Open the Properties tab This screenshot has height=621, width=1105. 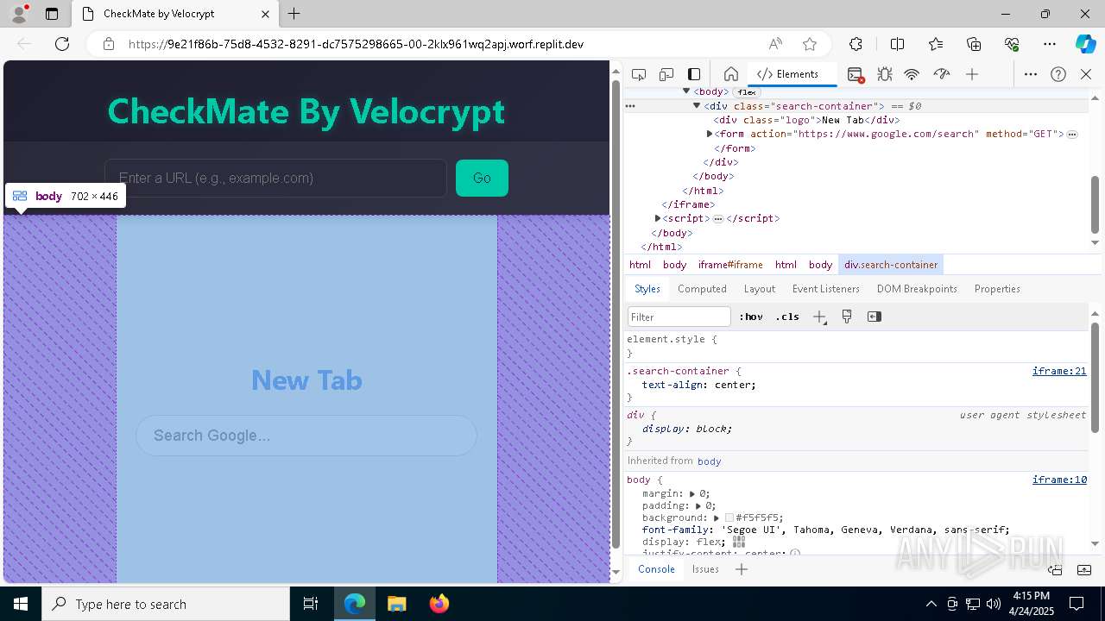point(997,289)
